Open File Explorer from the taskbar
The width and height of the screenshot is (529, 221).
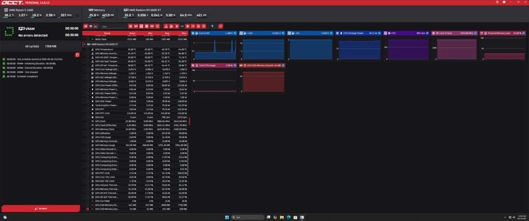click(x=282, y=217)
